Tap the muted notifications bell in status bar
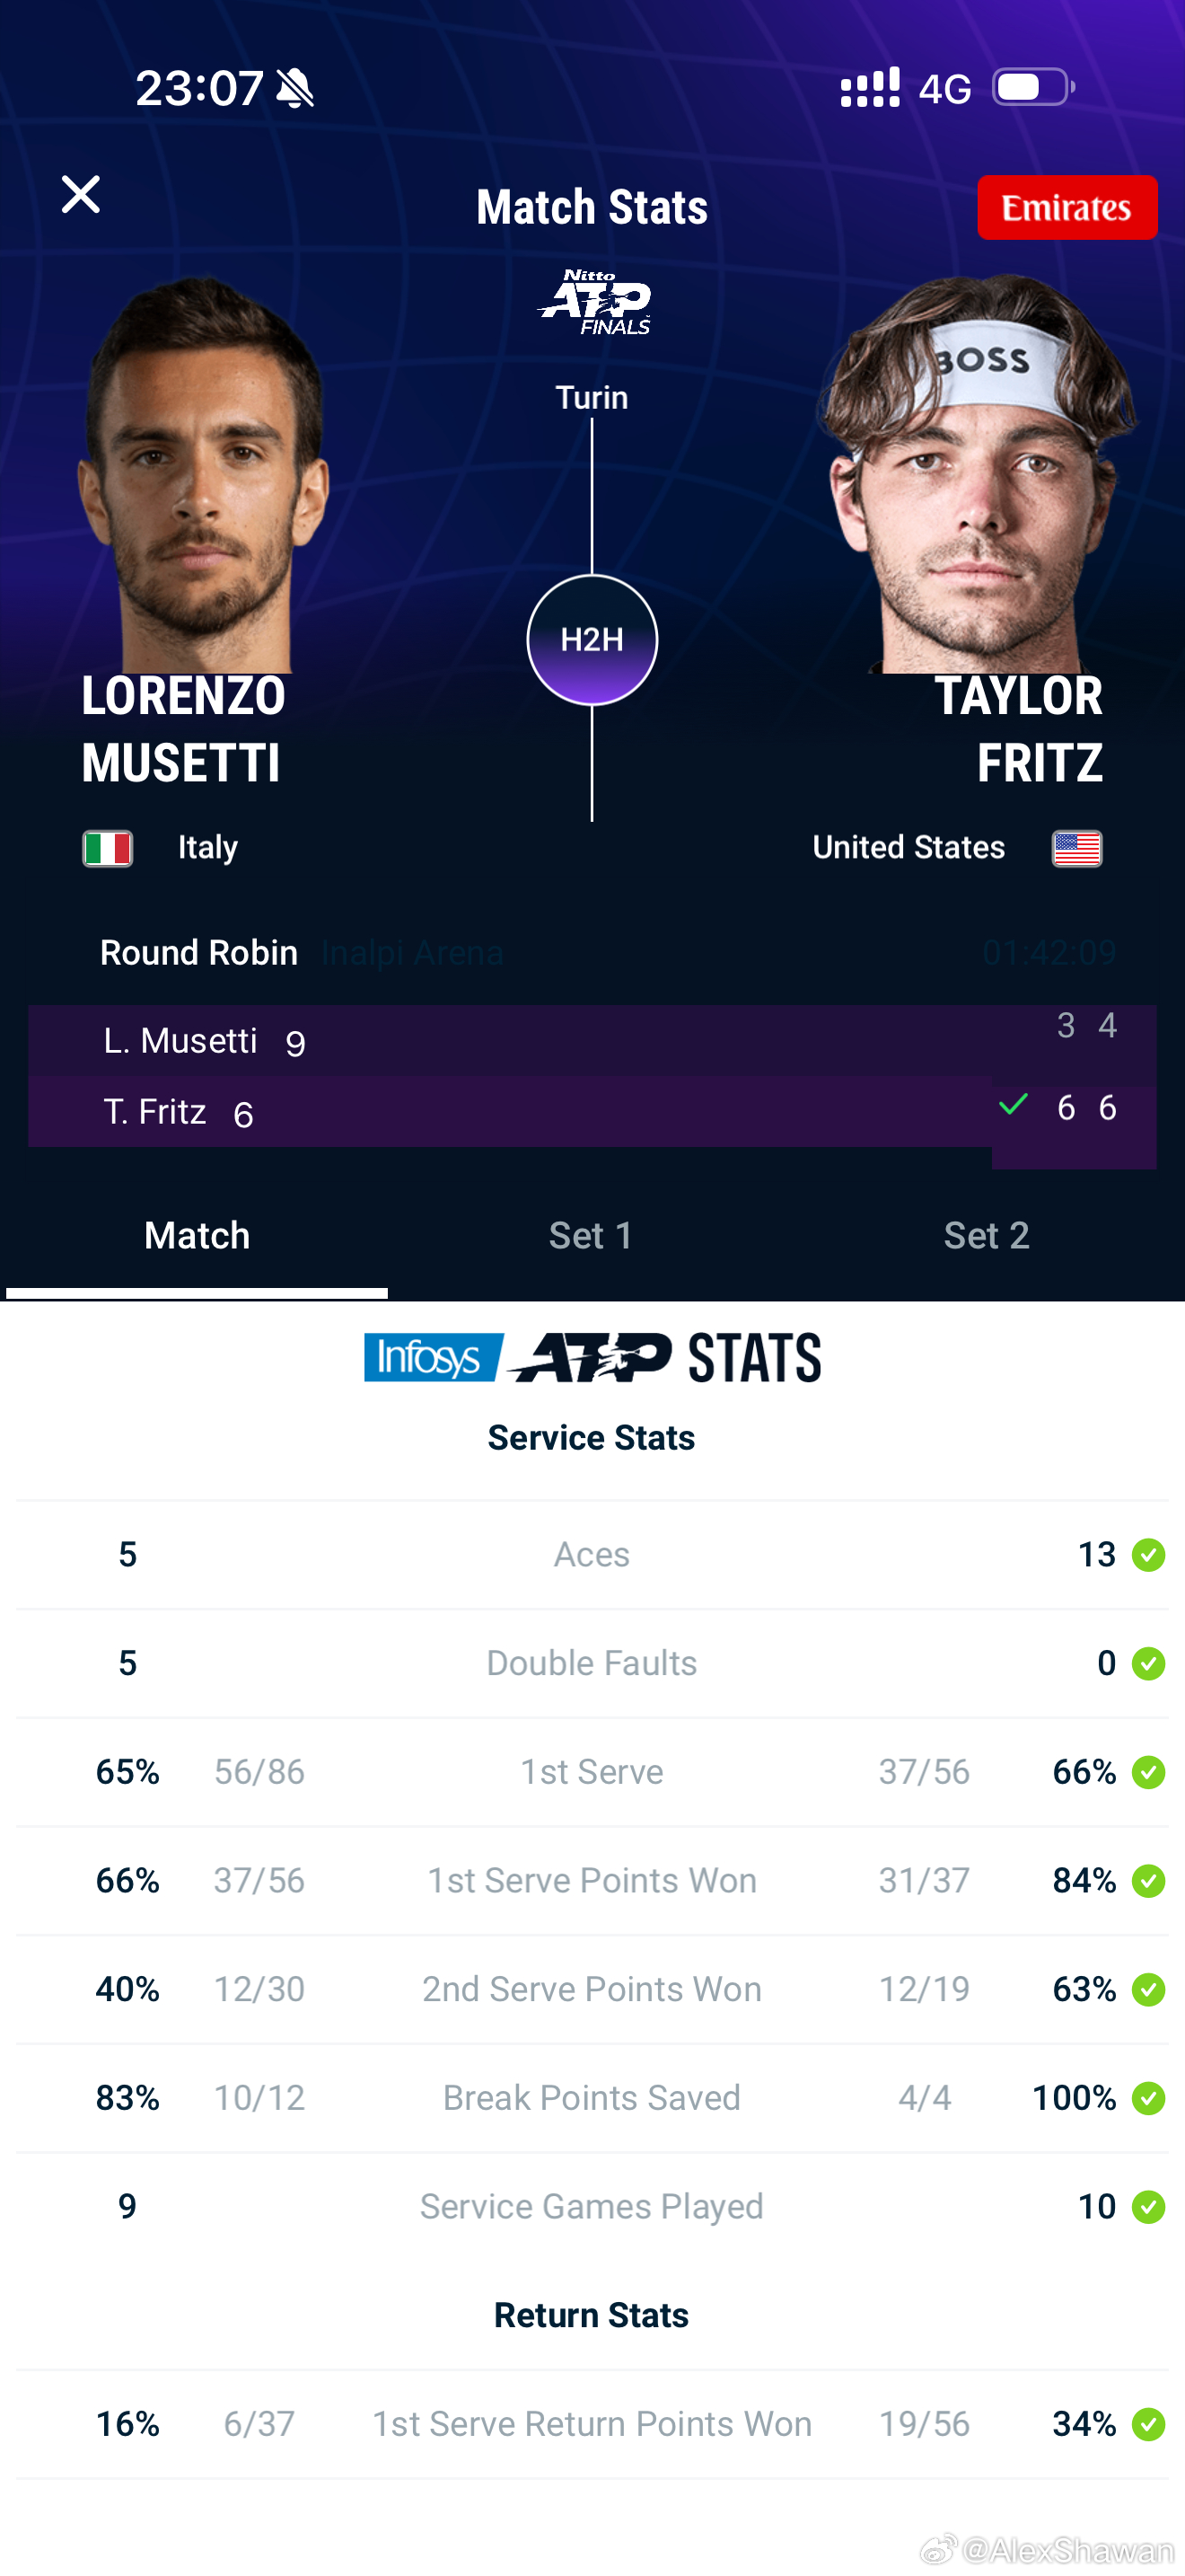 click(294, 88)
